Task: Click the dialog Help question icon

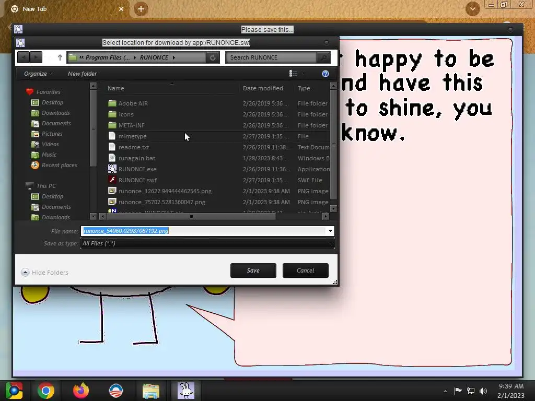Action: [x=325, y=74]
